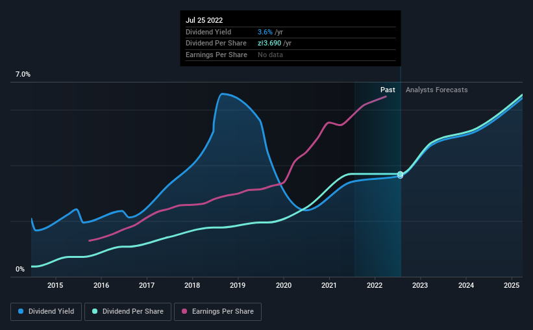Select the 2021 x-axis label
This screenshot has height=330, width=533.
point(329,285)
